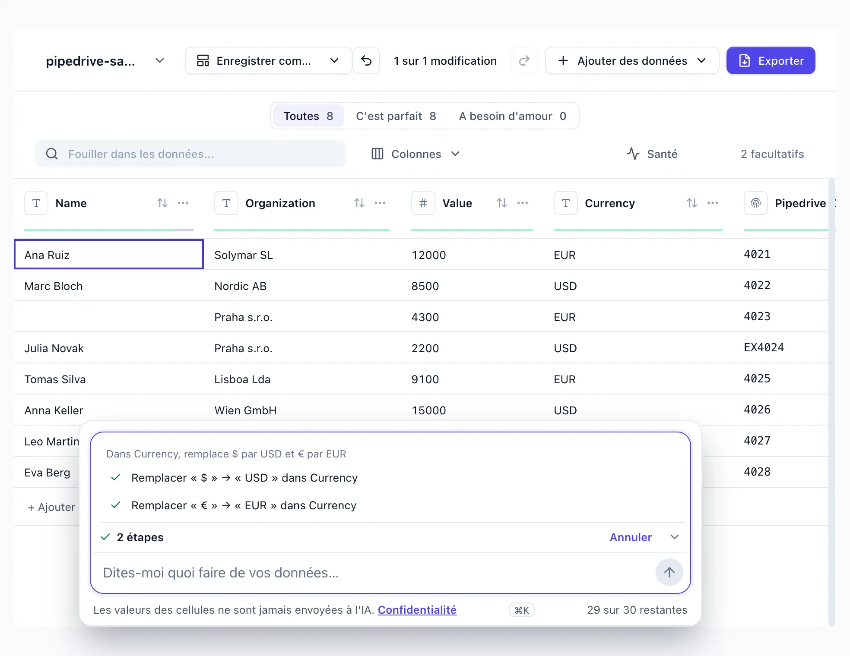Click 2 facultatifs
This screenshot has height=656, width=850.
click(x=772, y=154)
